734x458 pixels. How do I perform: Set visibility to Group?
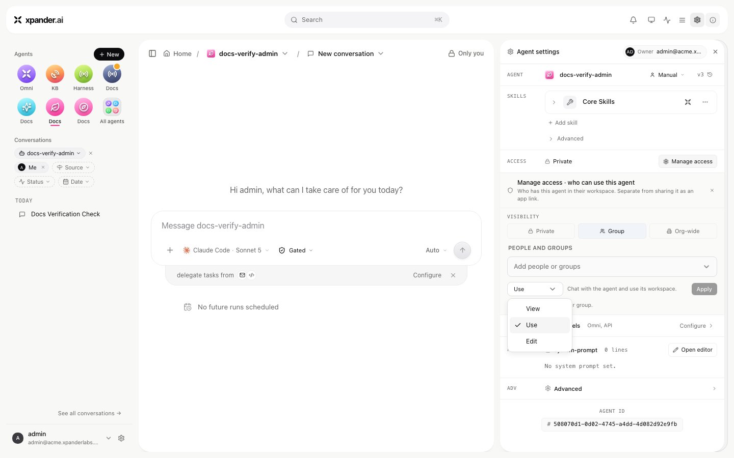coord(612,231)
